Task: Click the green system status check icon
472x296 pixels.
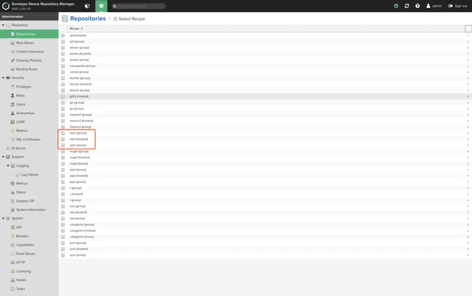Action: pyautogui.click(x=396, y=6)
